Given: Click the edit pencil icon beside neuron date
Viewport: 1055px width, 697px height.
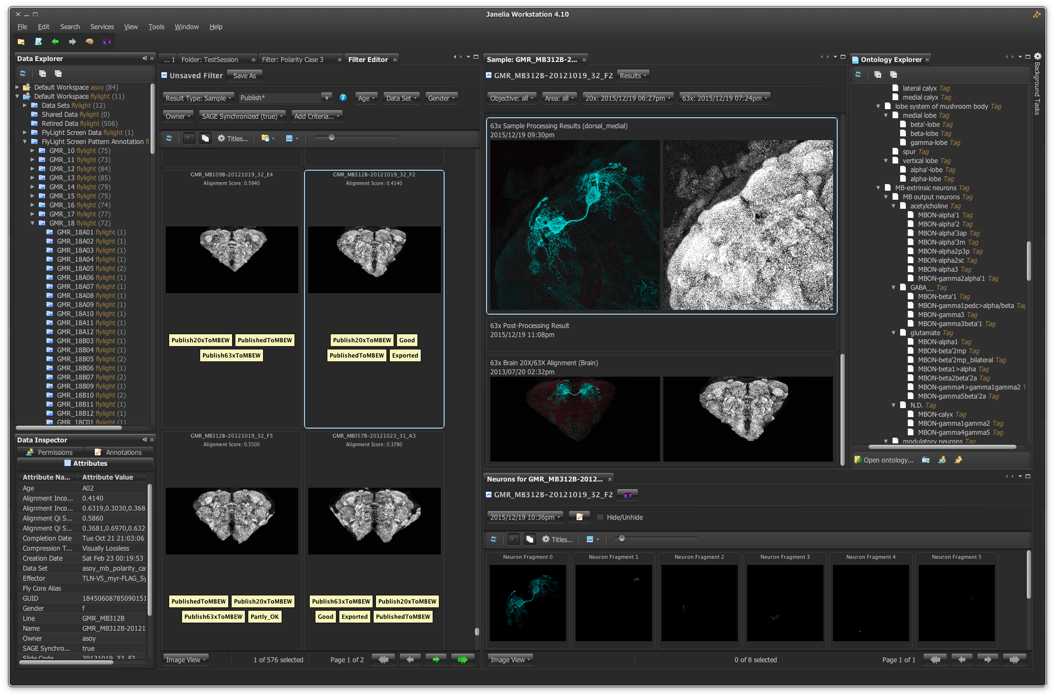Looking at the screenshot, I should 579,517.
